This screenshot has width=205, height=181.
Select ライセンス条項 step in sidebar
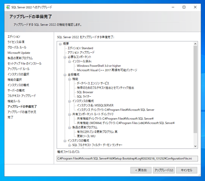(x=16, y=42)
